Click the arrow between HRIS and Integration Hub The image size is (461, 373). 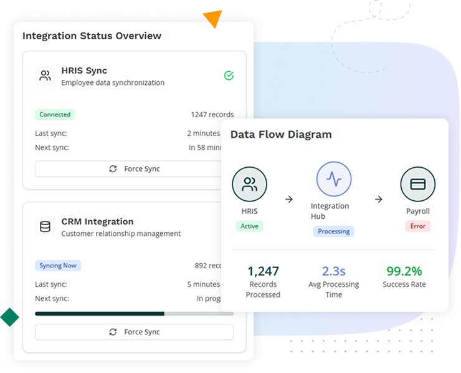[289, 200]
